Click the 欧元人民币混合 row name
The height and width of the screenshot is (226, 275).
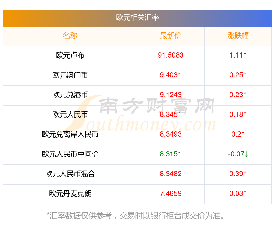coord(70,174)
